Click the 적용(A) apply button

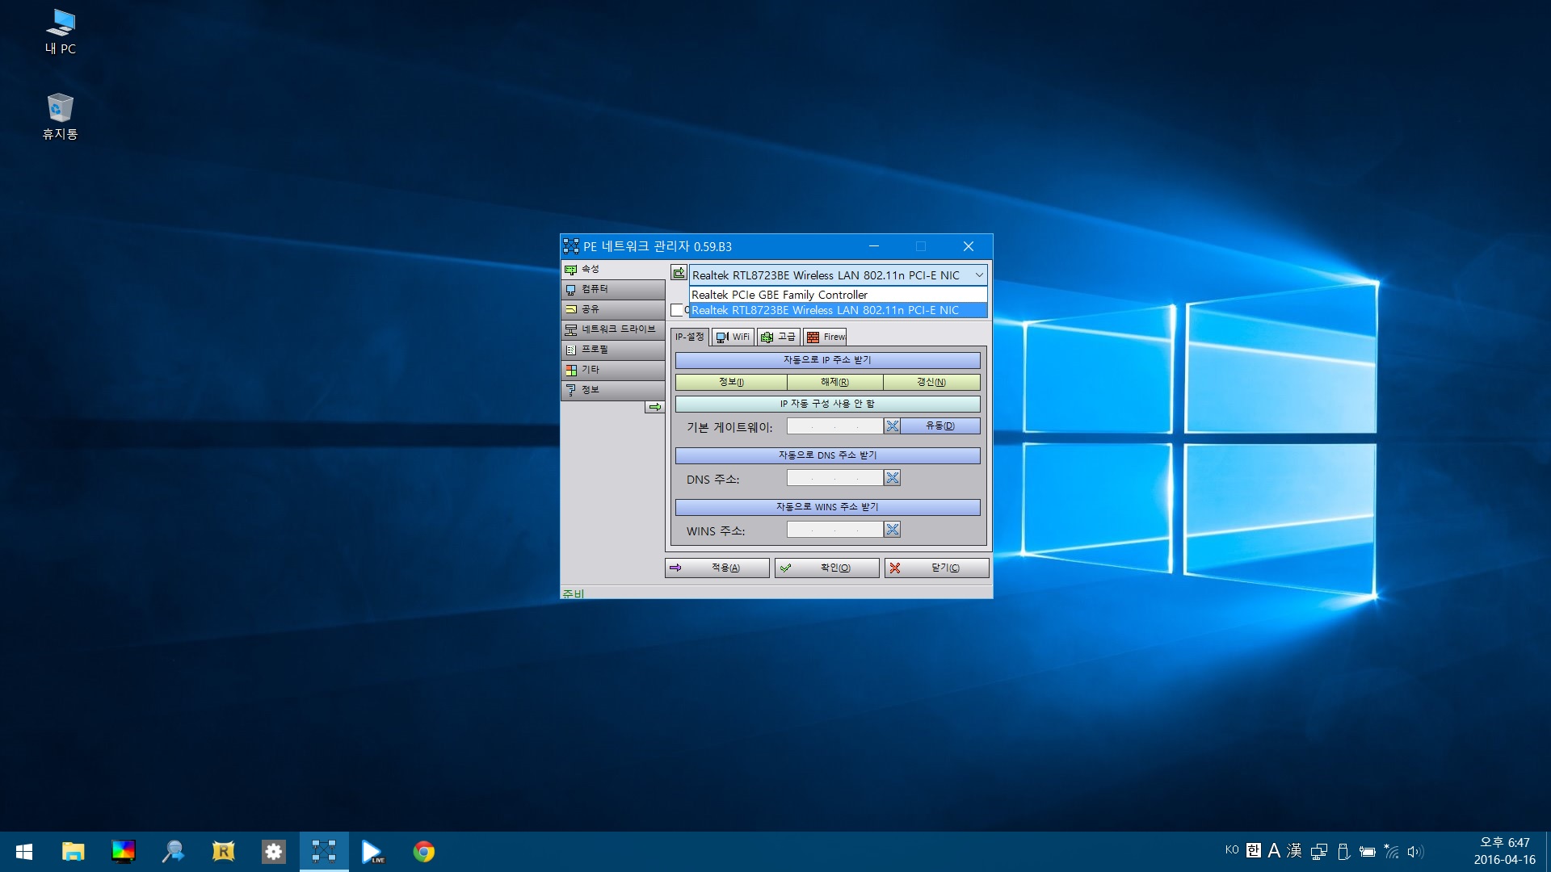click(x=717, y=568)
